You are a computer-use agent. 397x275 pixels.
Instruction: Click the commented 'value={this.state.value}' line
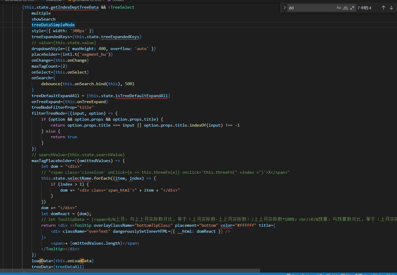click(x=64, y=43)
